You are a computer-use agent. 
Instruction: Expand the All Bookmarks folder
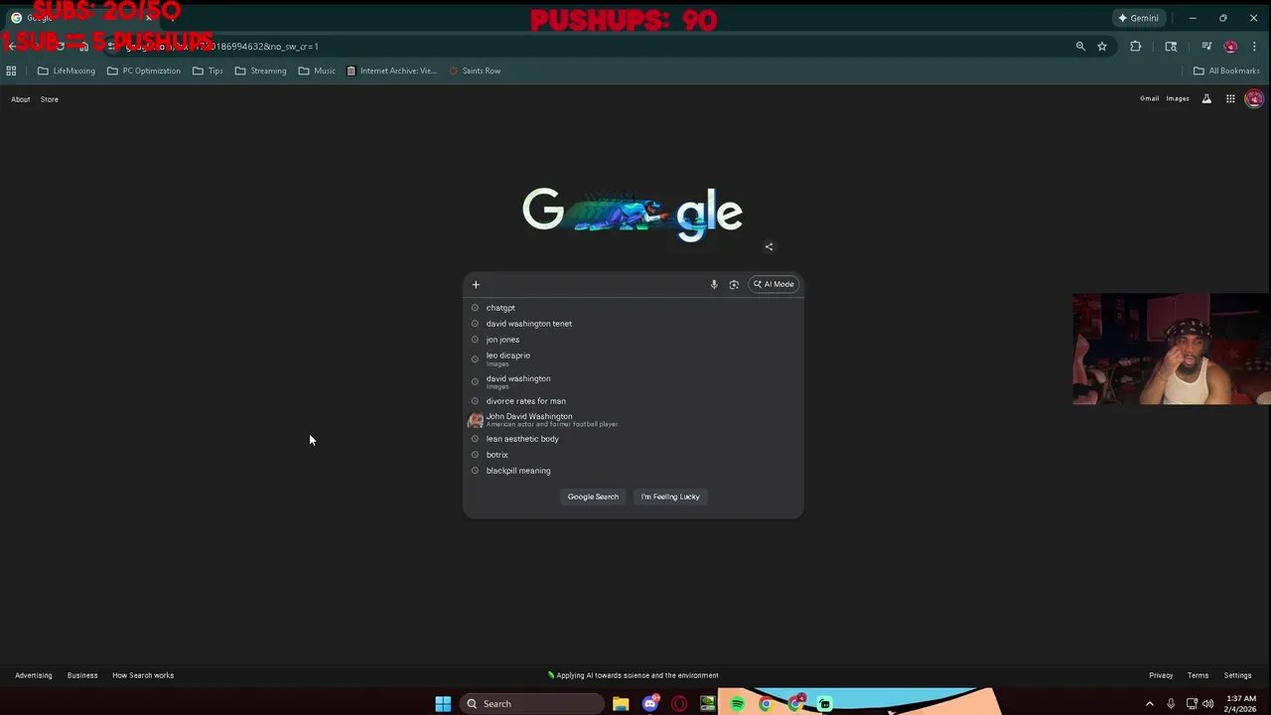pyautogui.click(x=1226, y=71)
